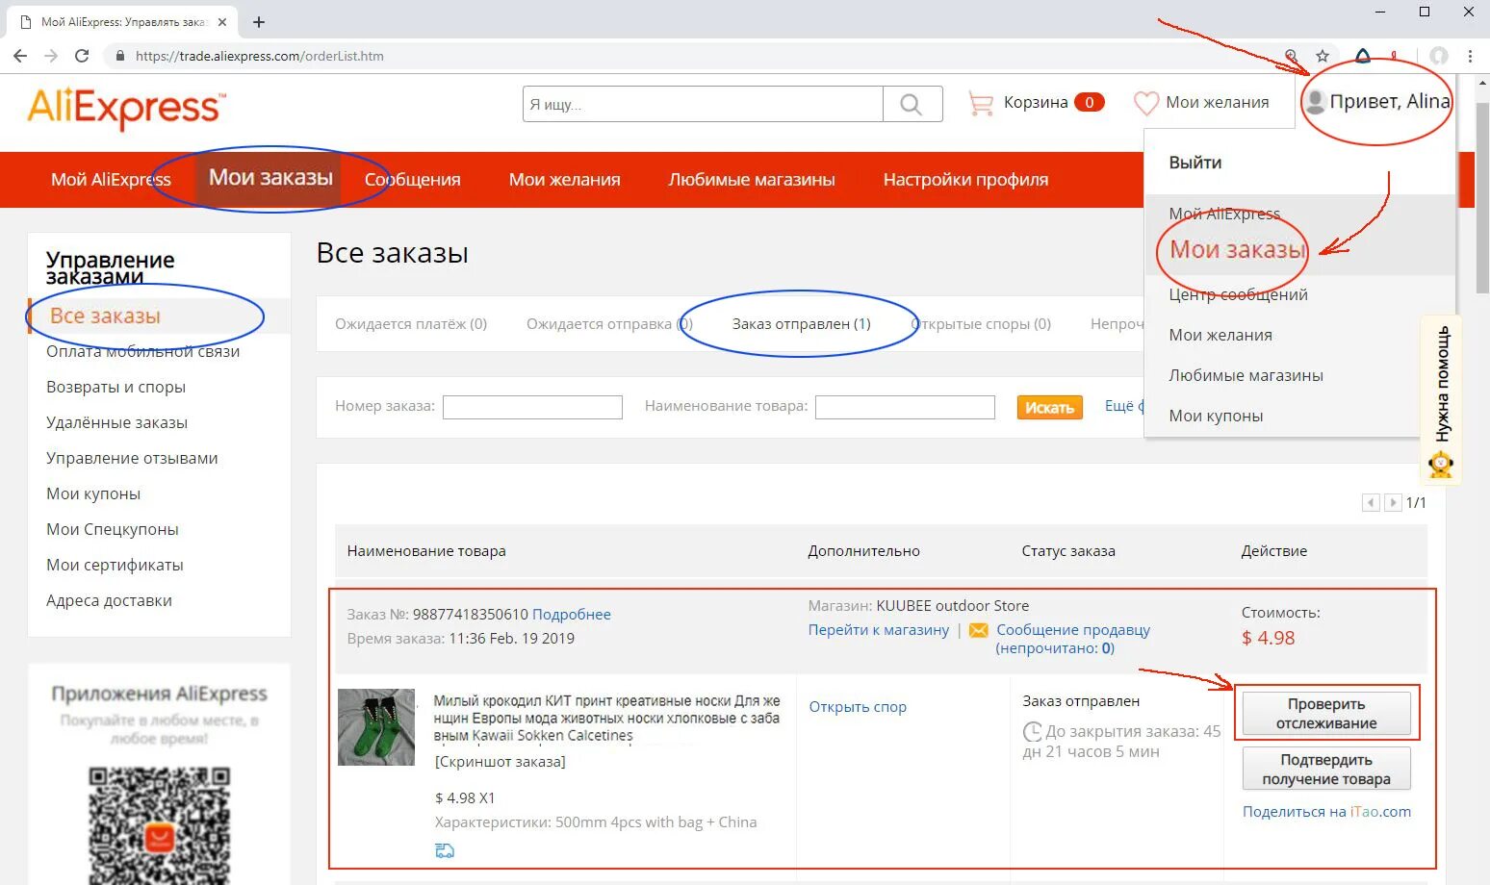The width and height of the screenshot is (1490, 885).
Task: Open Нужна помощь help side widget
Action: click(x=1441, y=400)
